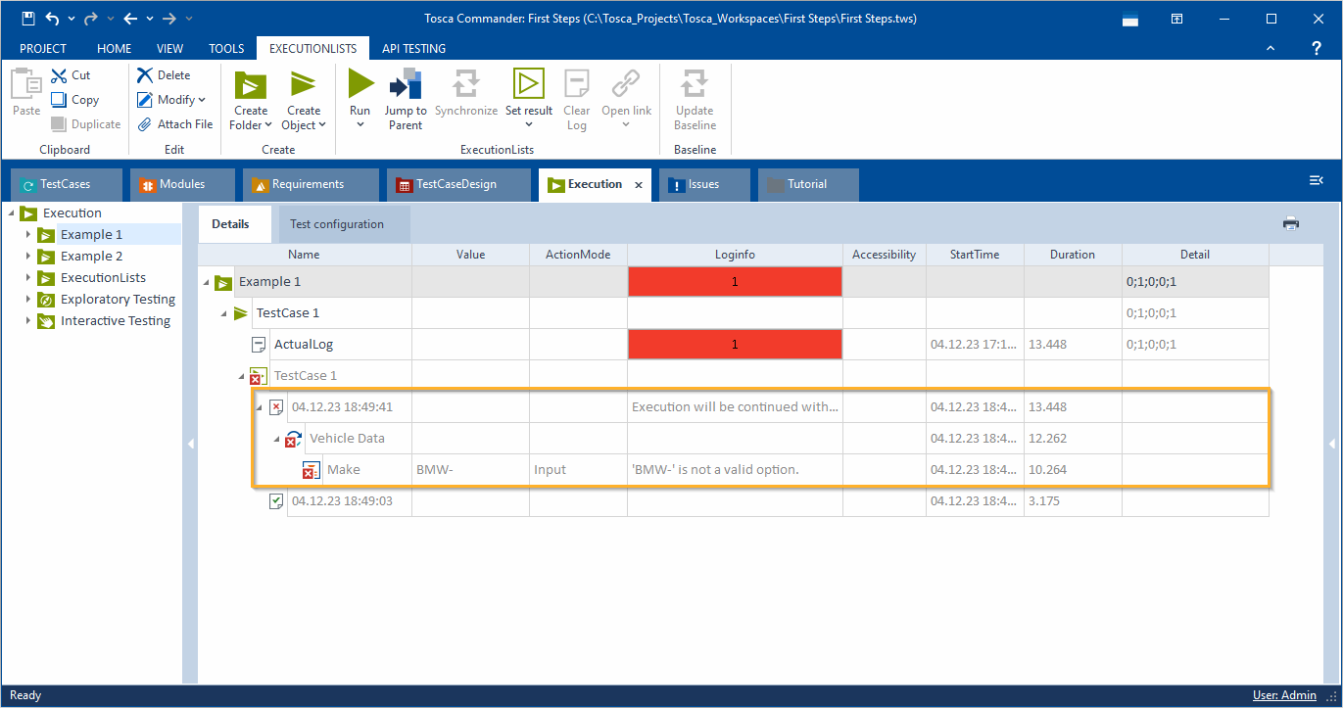Viewport: 1343px width, 708px height.
Task: Click the Set result icon
Action: [529, 85]
